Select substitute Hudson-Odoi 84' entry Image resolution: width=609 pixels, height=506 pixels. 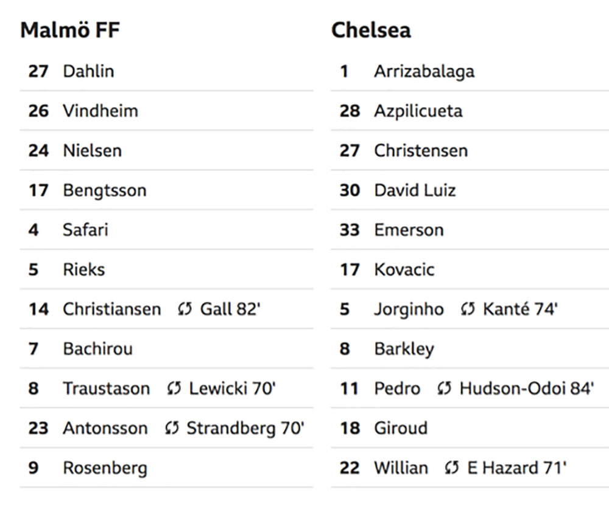click(527, 389)
